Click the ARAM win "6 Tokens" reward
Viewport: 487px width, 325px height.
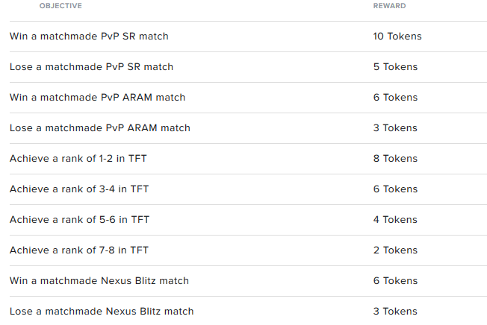pyautogui.click(x=395, y=98)
